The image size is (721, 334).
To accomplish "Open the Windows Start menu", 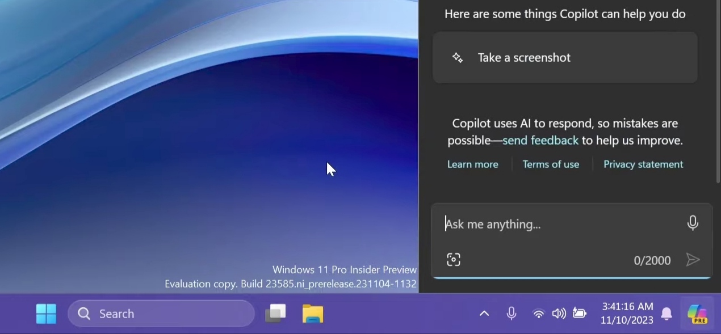I will click(46, 314).
